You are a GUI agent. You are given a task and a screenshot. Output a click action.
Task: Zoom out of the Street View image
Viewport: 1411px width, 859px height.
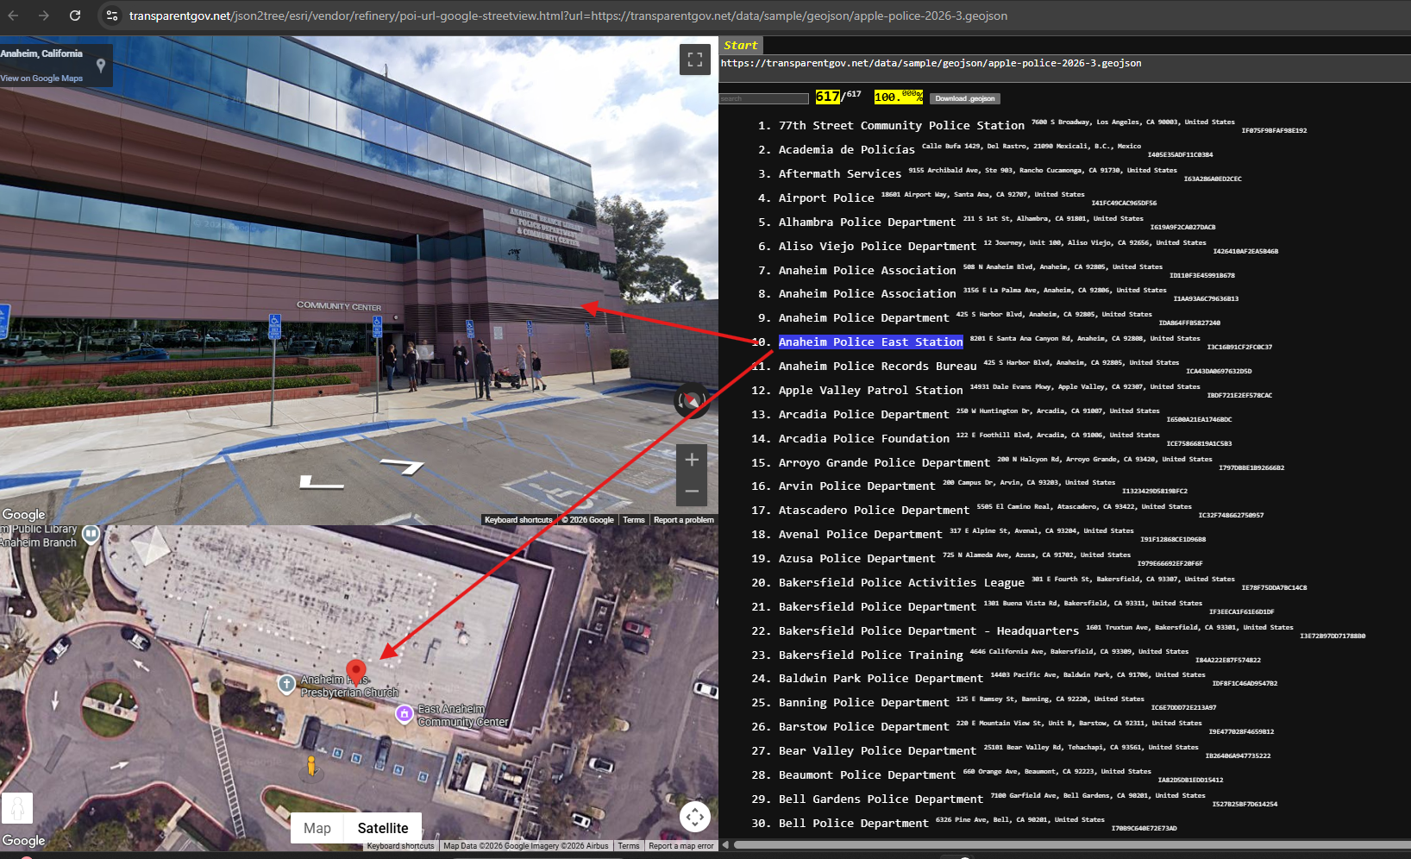pyautogui.click(x=691, y=491)
